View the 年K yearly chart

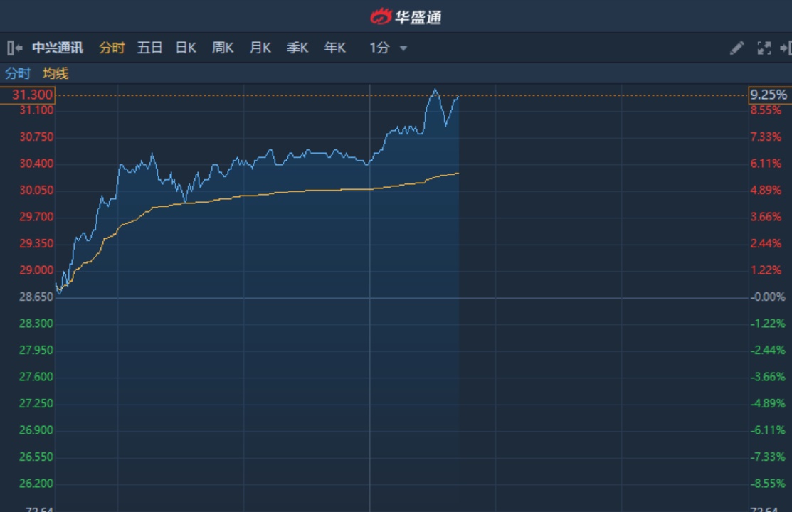(334, 48)
